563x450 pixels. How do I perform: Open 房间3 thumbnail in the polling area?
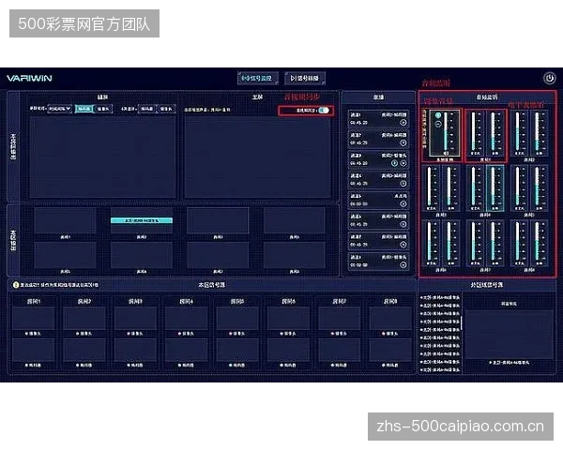(x=218, y=220)
